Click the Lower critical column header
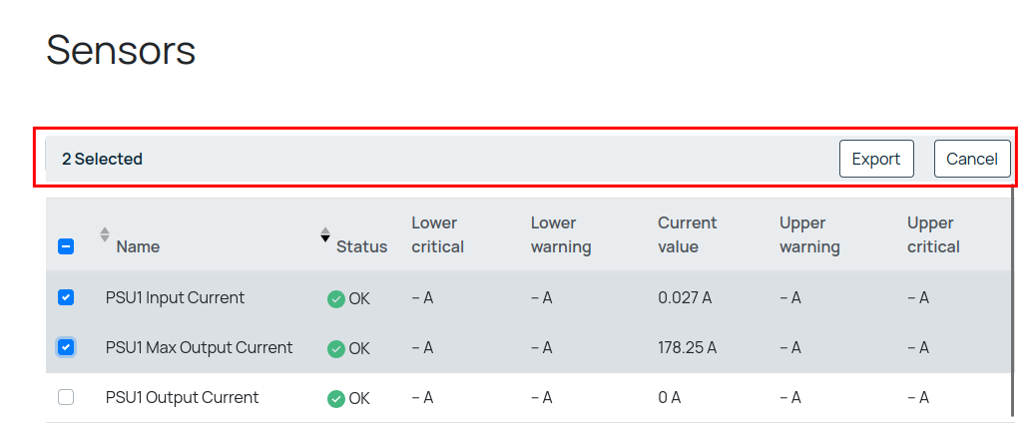Screen dimensions: 1035x428 [x=437, y=234]
